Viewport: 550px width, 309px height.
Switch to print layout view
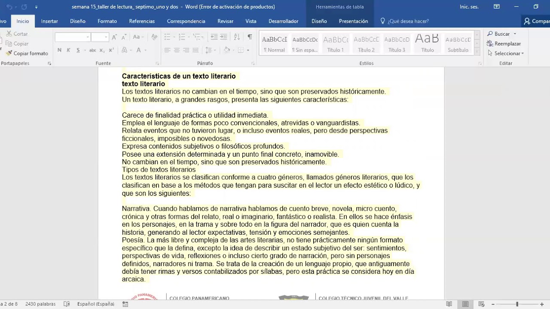click(465, 304)
